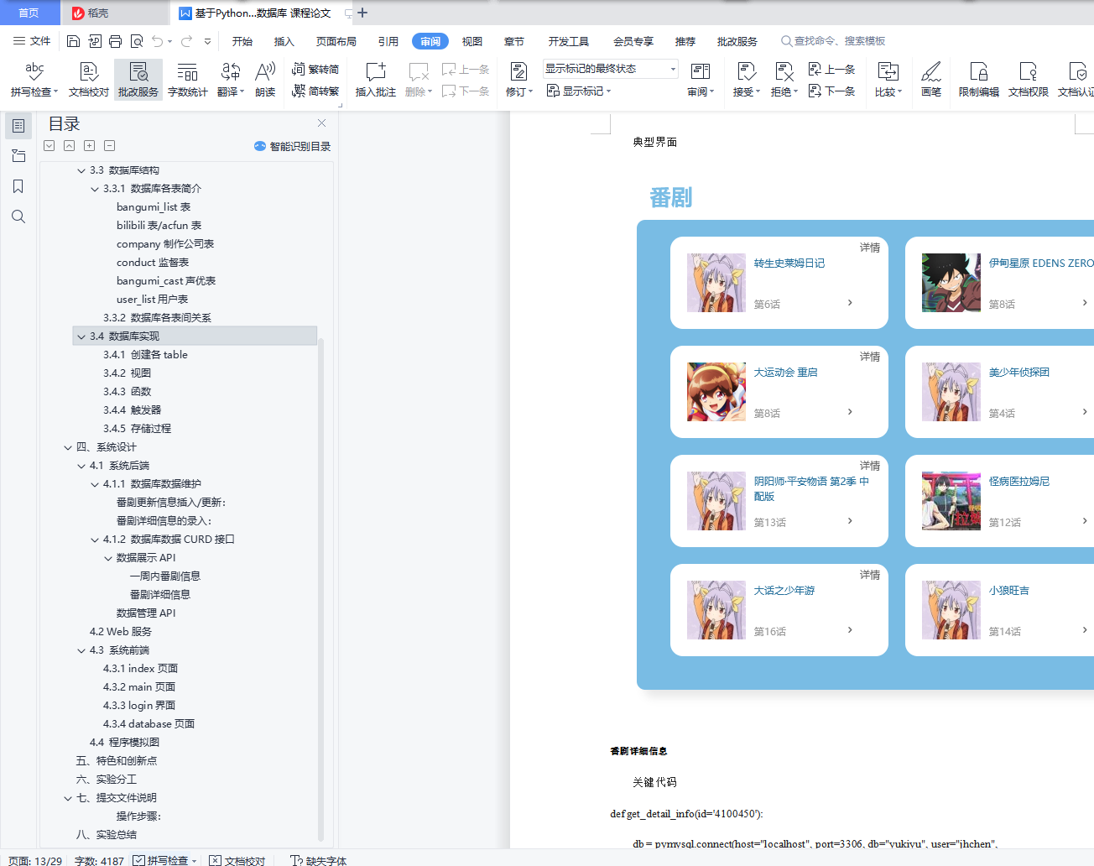Convert text with 简转繁
The image size is (1094, 866).
tap(315, 91)
